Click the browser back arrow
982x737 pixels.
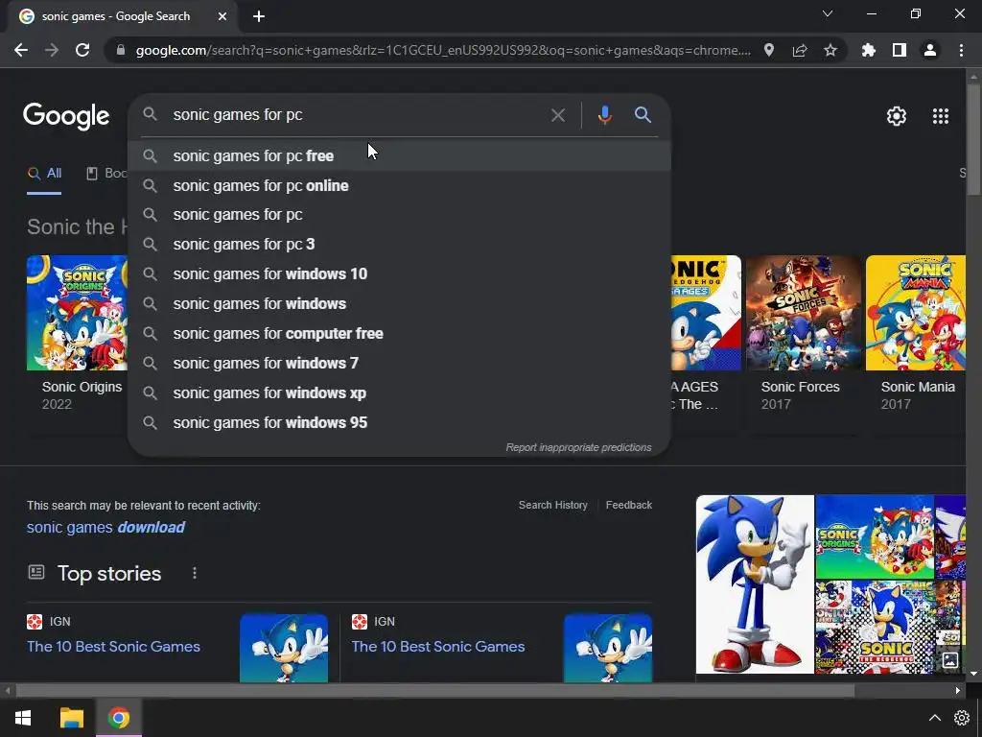[21, 50]
